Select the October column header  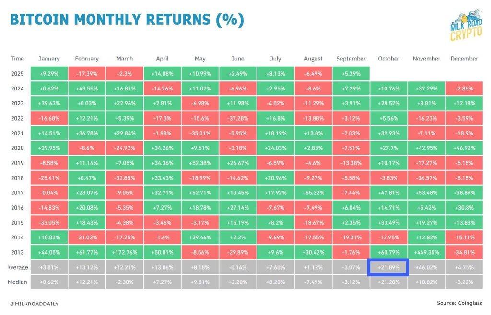(x=388, y=59)
